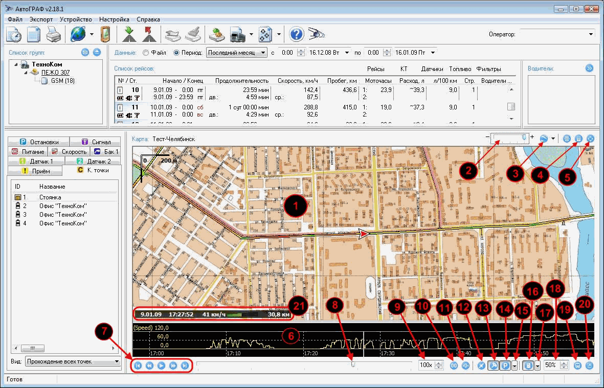The image size is (604, 388).
Task: Select the 'Период' radio button
Action: tap(177, 53)
